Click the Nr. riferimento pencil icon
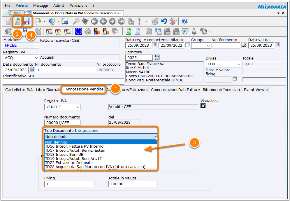Viewport: 290px width, 201px height. pos(244,45)
